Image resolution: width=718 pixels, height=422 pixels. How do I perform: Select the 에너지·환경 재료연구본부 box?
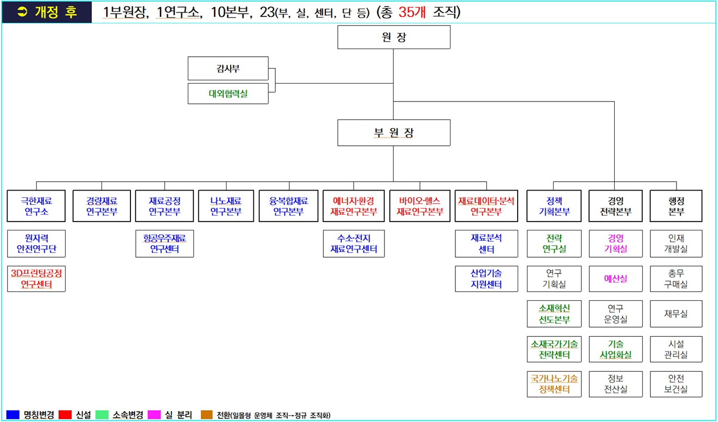coord(354,206)
